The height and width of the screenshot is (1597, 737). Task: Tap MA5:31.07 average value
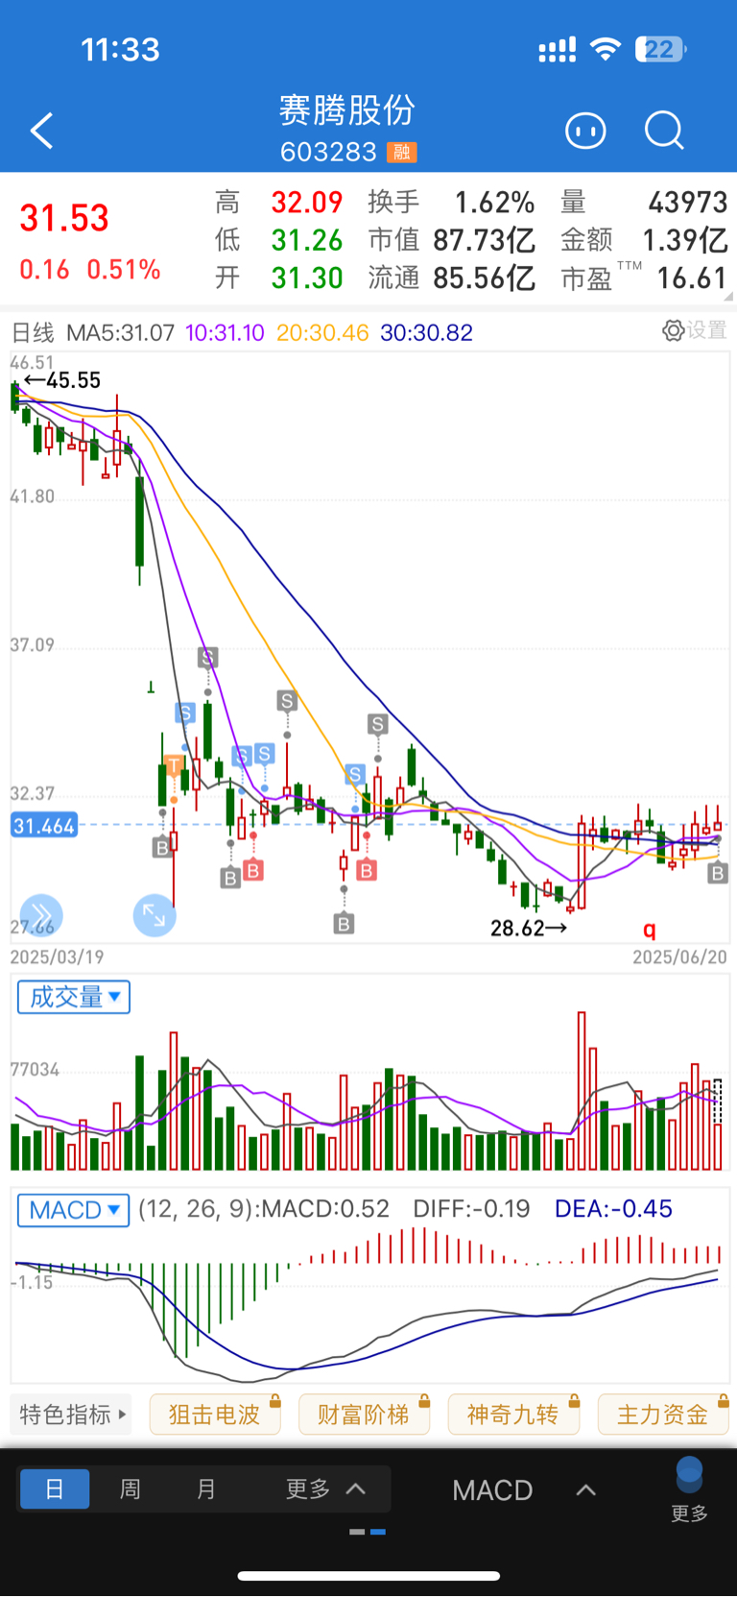pyautogui.click(x=120, y=332)
